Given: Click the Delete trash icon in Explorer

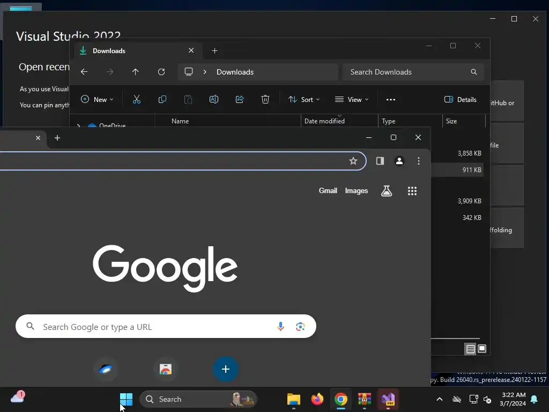Looking at the screenshot, I should (x=265, y=99).
